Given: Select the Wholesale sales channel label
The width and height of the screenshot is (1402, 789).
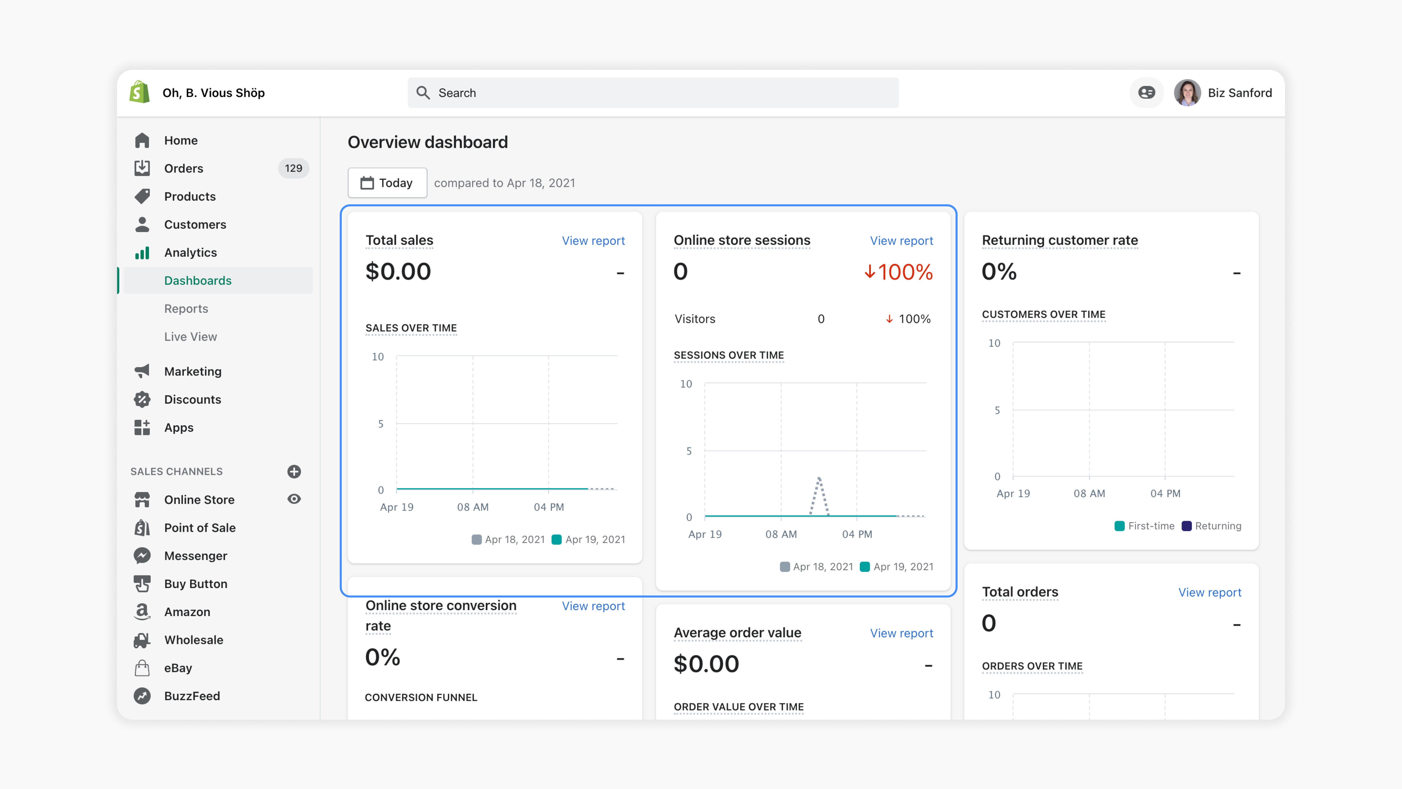Looking at the screenshot, I should (194, 640).
